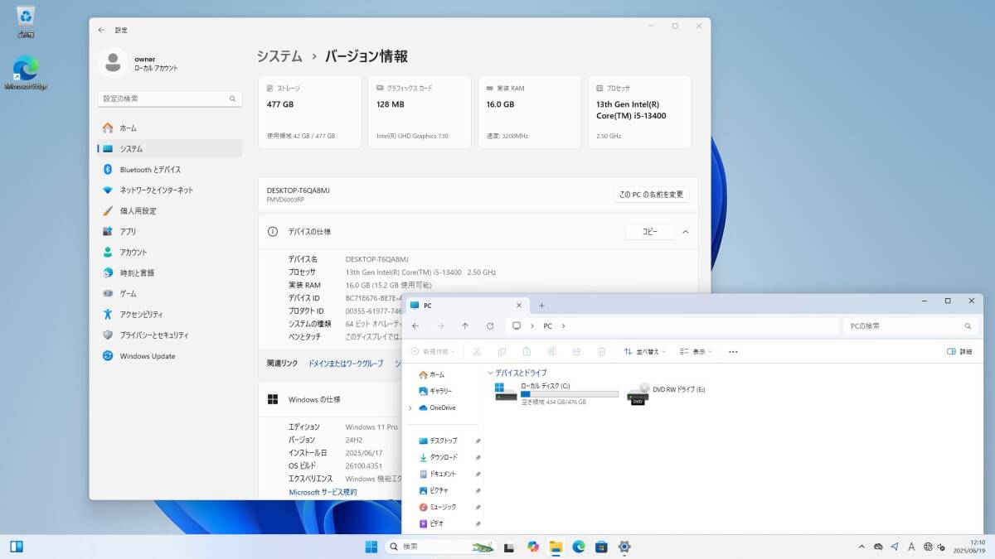This screenshot has width=995, height=559.
Task: Click the Explorer back navigation arrow
Action: 415,326
